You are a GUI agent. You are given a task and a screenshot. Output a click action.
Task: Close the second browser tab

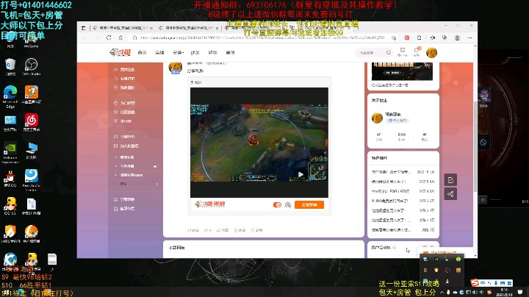point(217,28)
